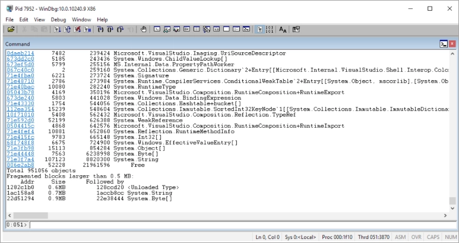The image size is (459, 243).
Task: Click the OVR indicator in status bar
Action: click(416, 237)
